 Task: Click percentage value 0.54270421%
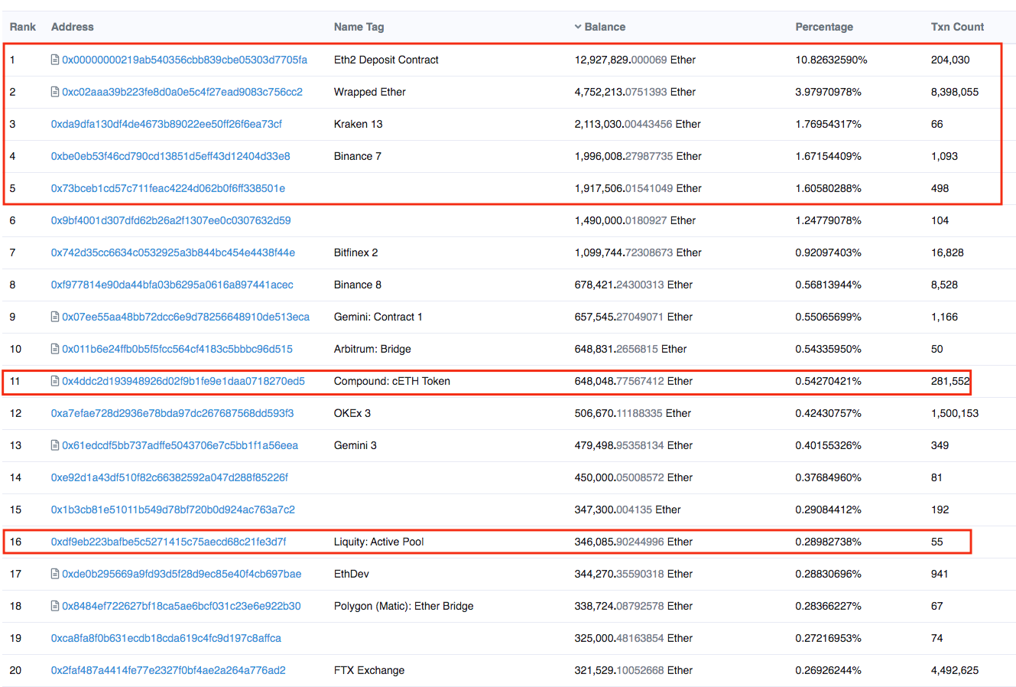[829, 381]
